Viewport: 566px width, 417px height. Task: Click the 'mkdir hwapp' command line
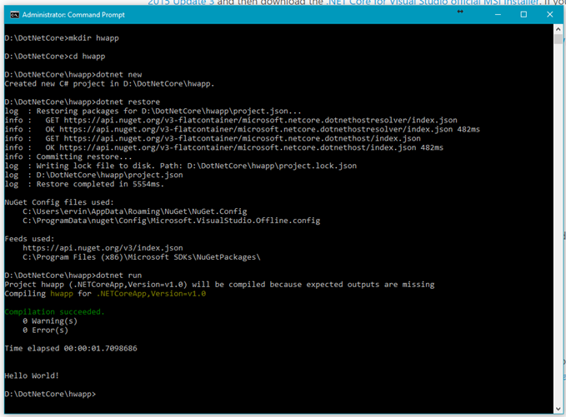coord(62,38)
